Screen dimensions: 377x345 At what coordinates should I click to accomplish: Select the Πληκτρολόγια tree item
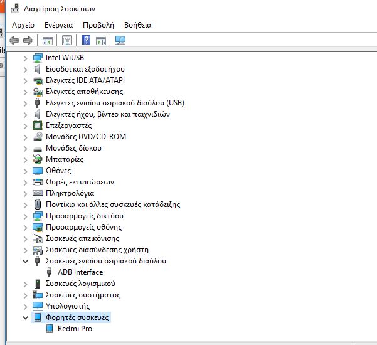[x=70, y=193]
